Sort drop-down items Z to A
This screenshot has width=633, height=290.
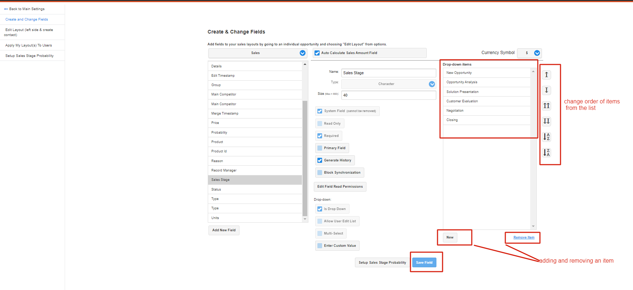point(546,152)
